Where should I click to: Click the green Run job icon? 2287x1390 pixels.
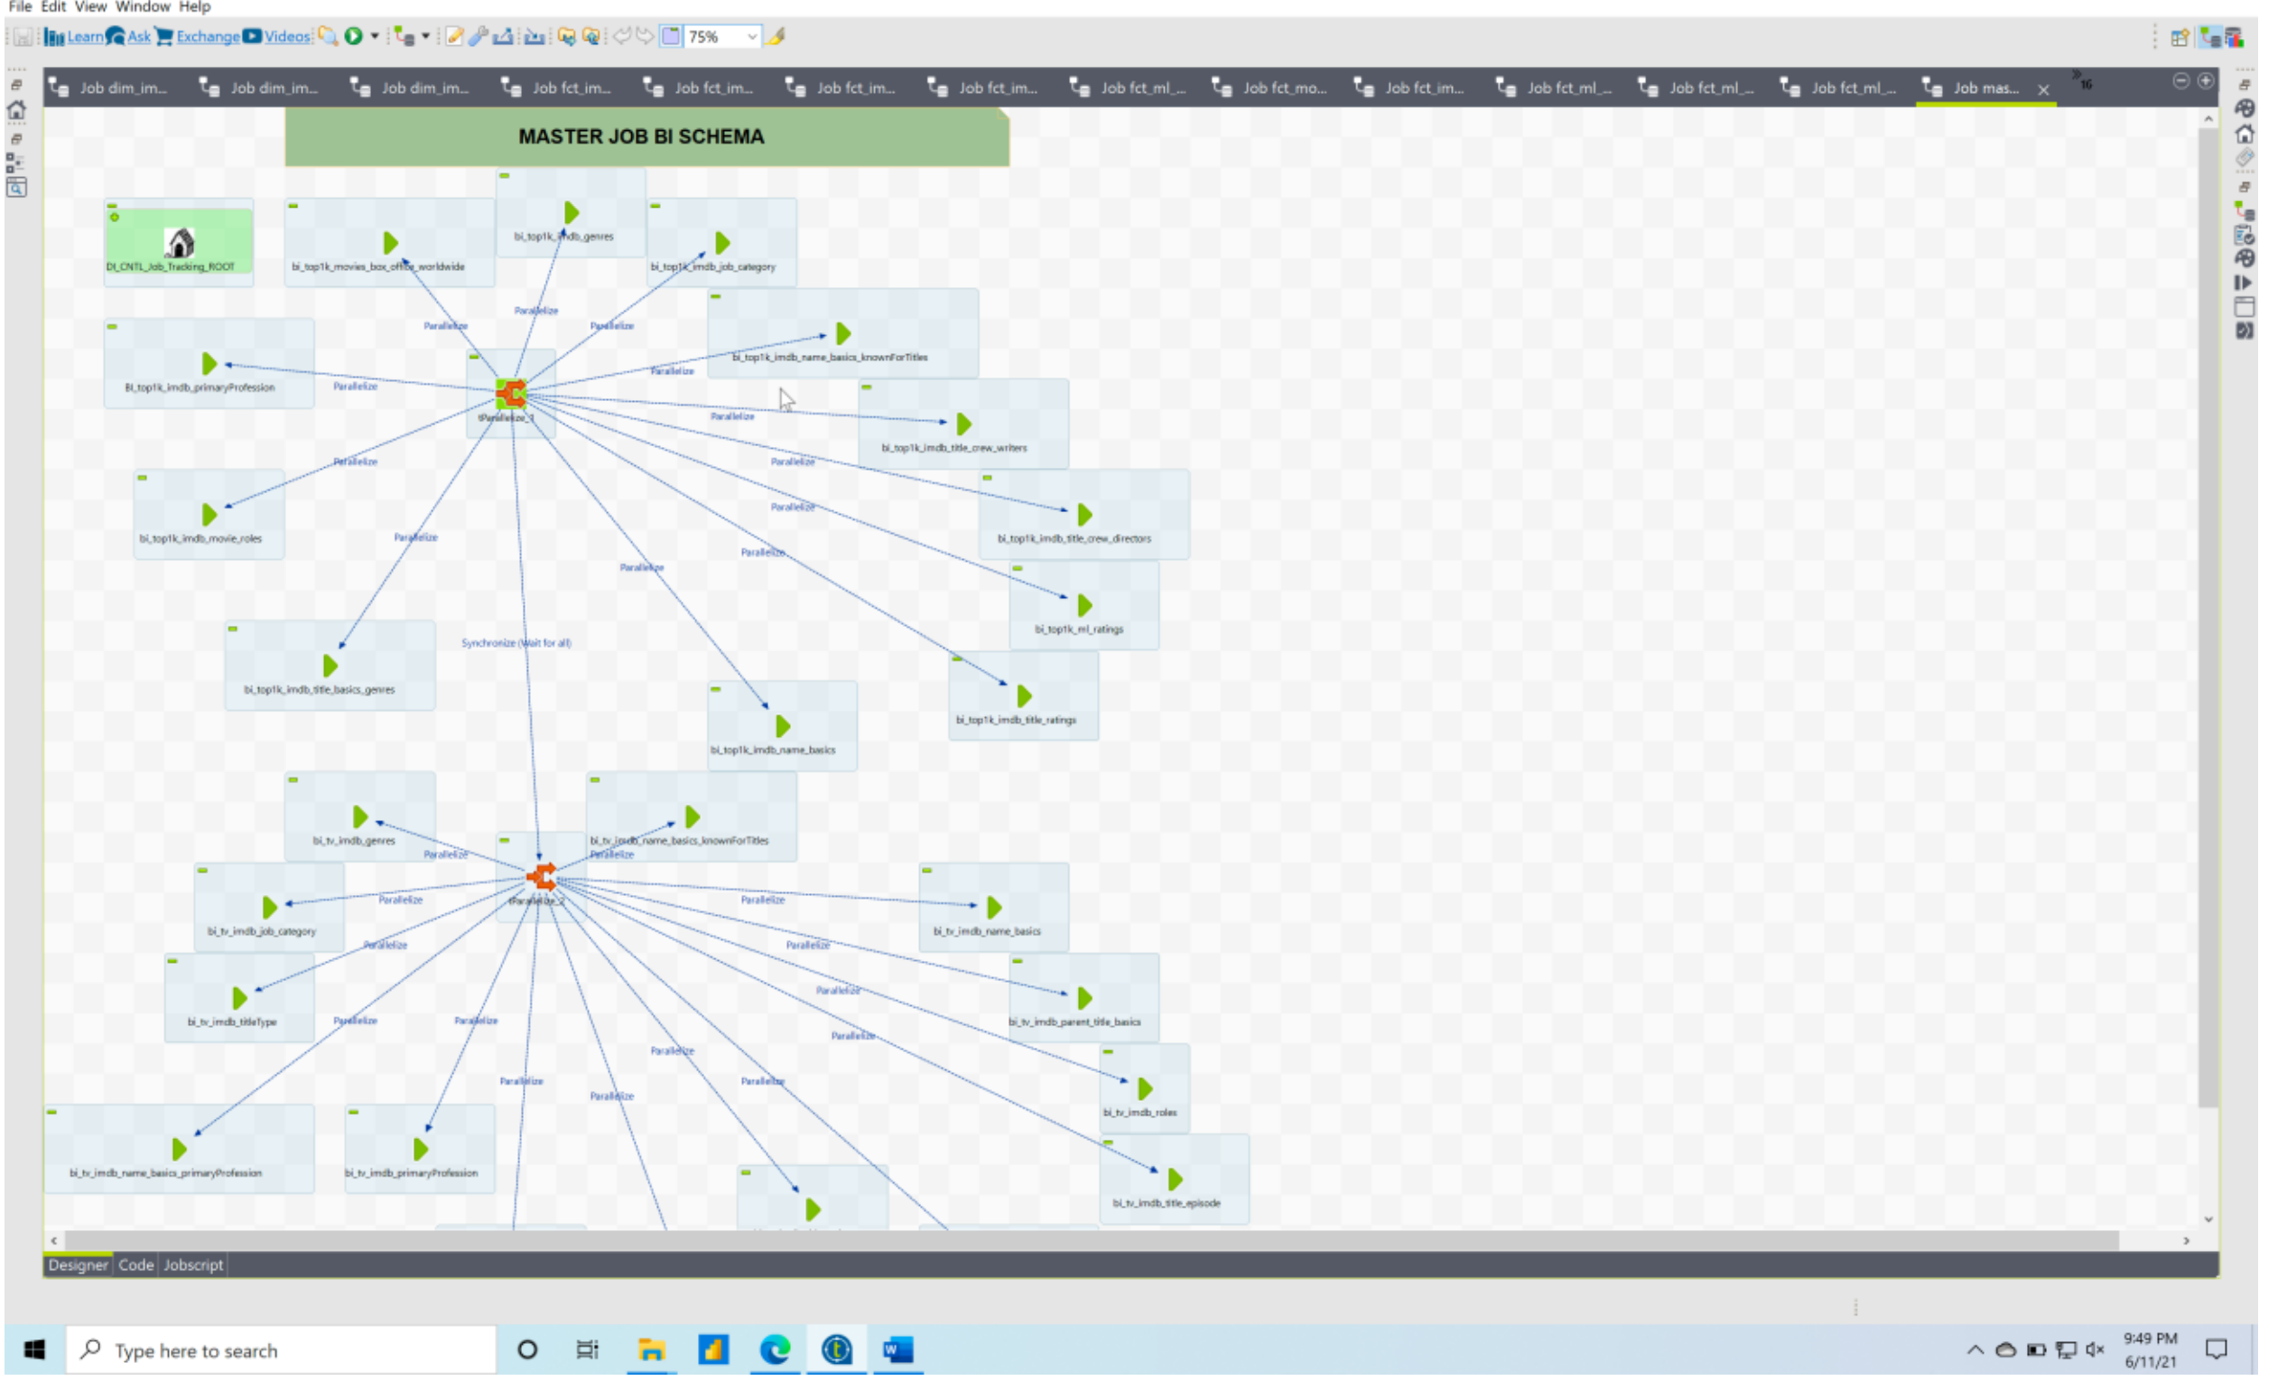[354, 36]
